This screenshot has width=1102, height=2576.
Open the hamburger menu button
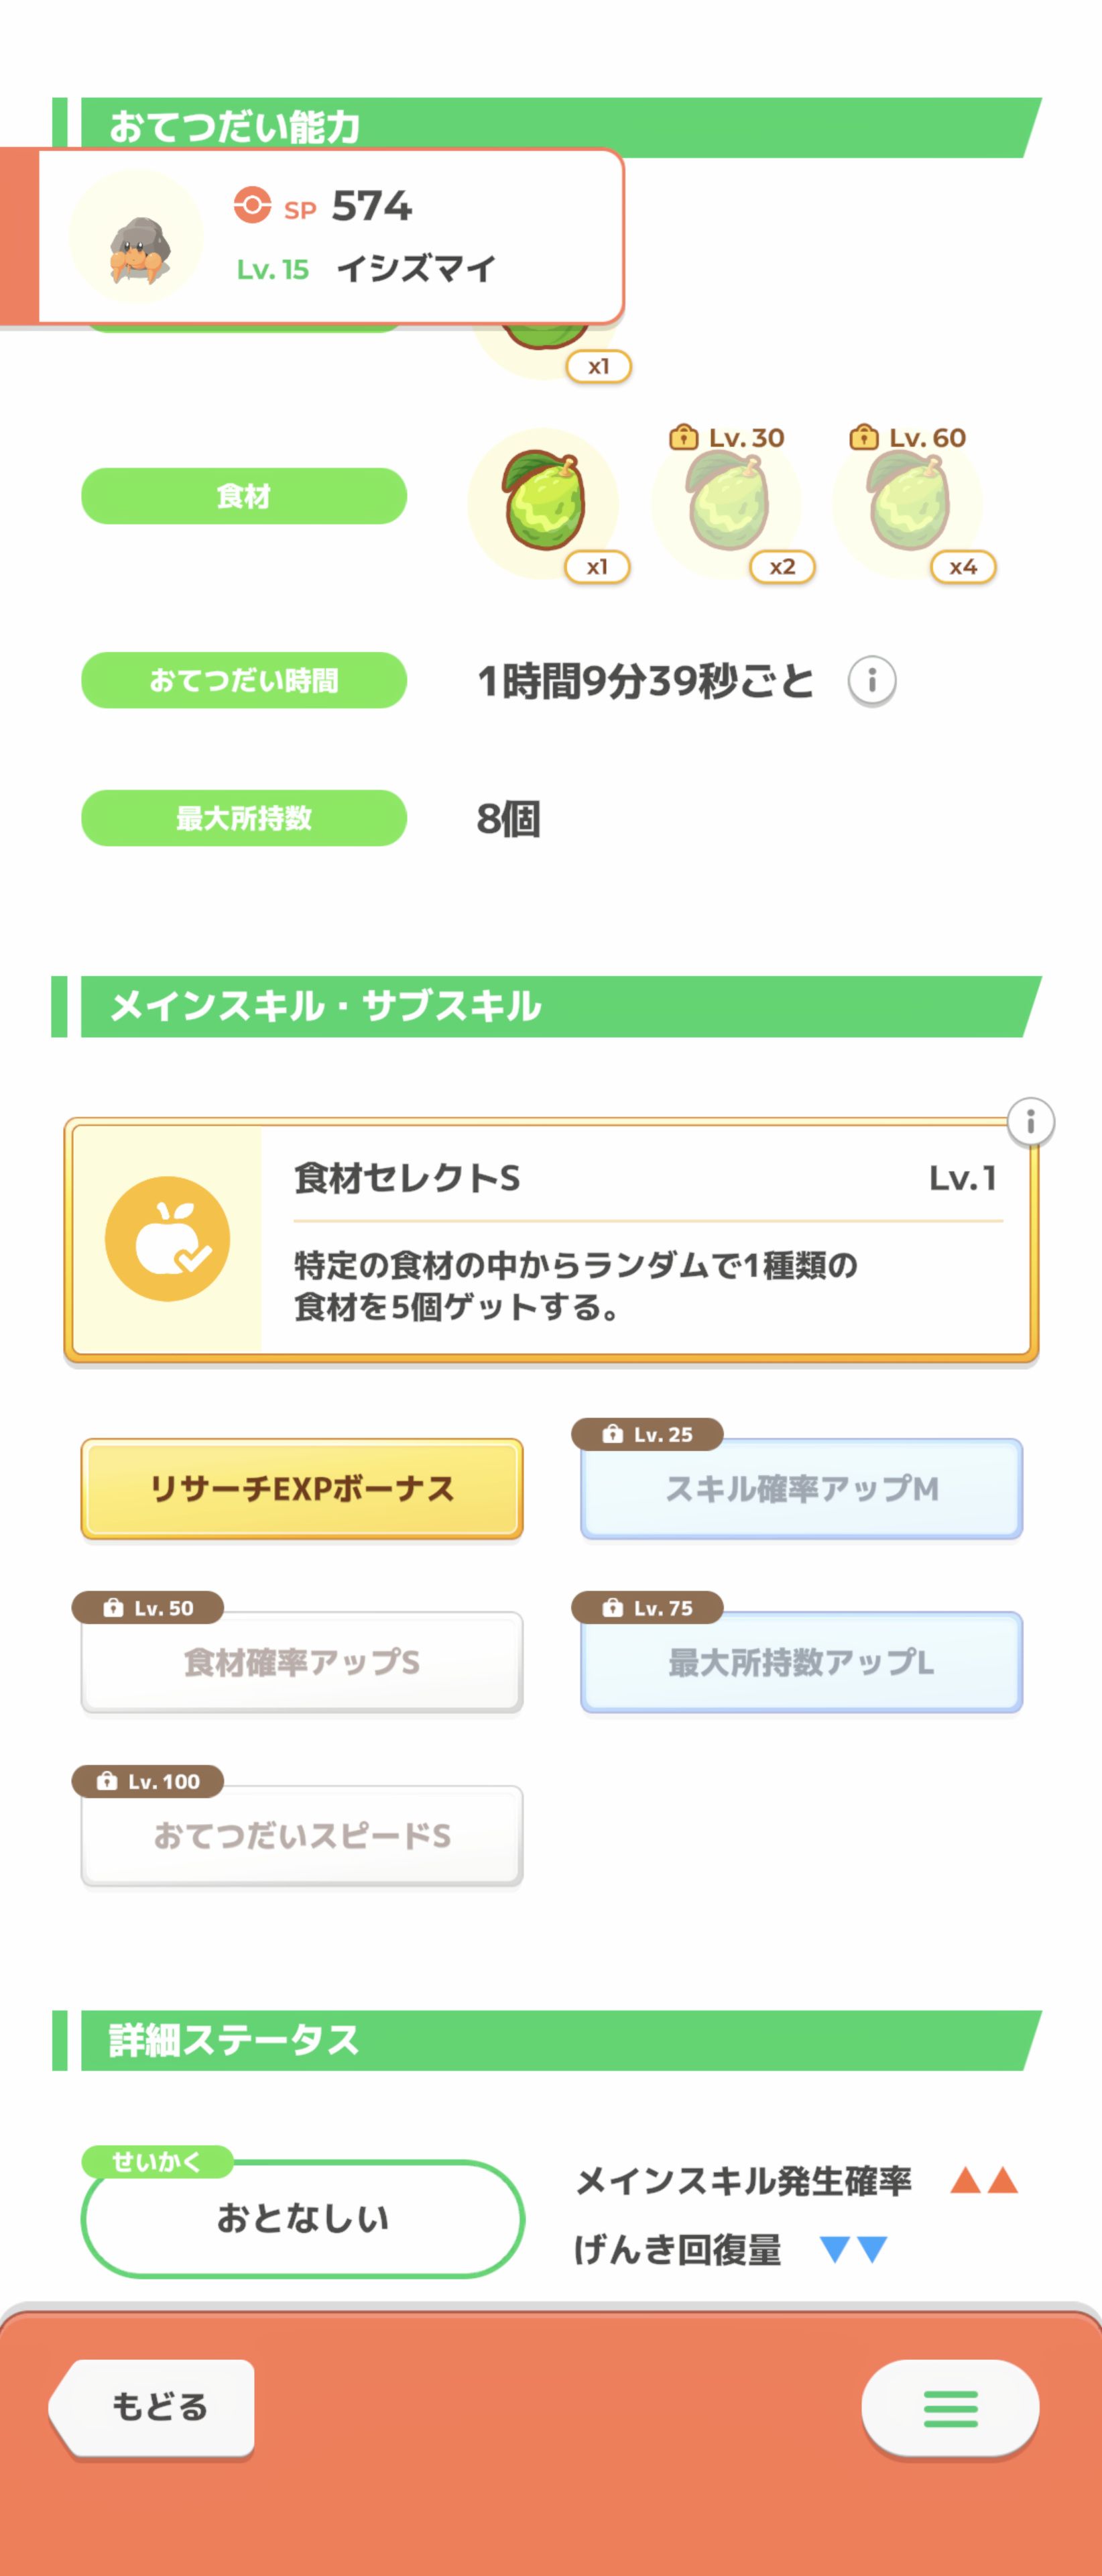(x=949, y=2408)
